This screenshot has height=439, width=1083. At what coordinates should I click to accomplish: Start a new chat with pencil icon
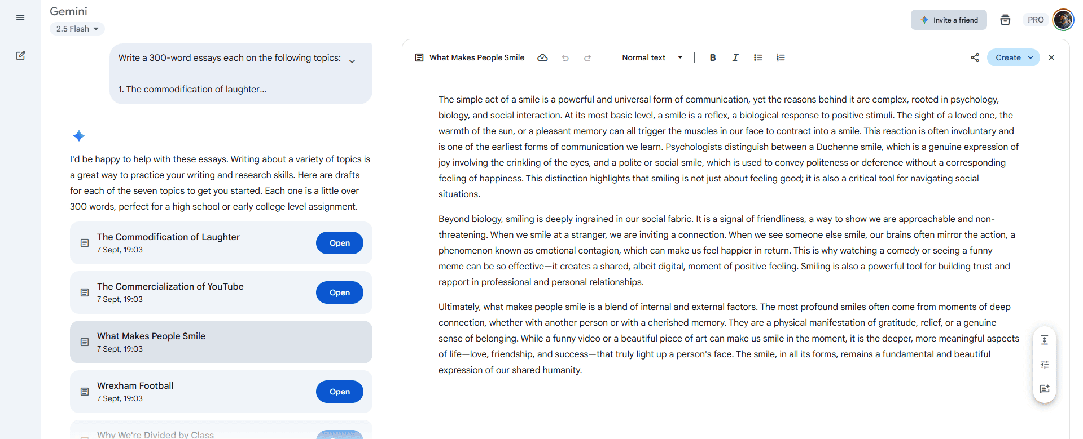[x=20, y=55]
